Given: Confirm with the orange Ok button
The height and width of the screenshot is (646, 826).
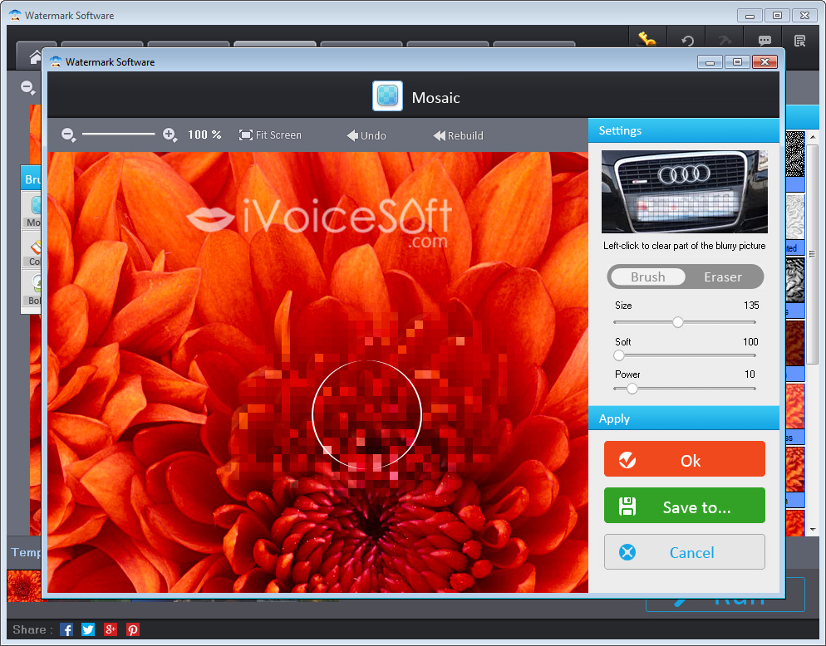Looking at the screenshot, I should 684,459.
